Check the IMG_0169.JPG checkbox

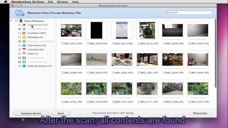coord(164,102)
